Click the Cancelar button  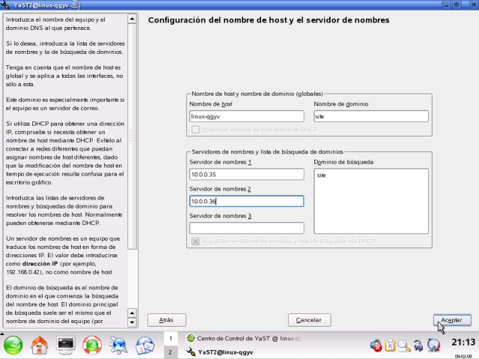(x=309, y=320)
